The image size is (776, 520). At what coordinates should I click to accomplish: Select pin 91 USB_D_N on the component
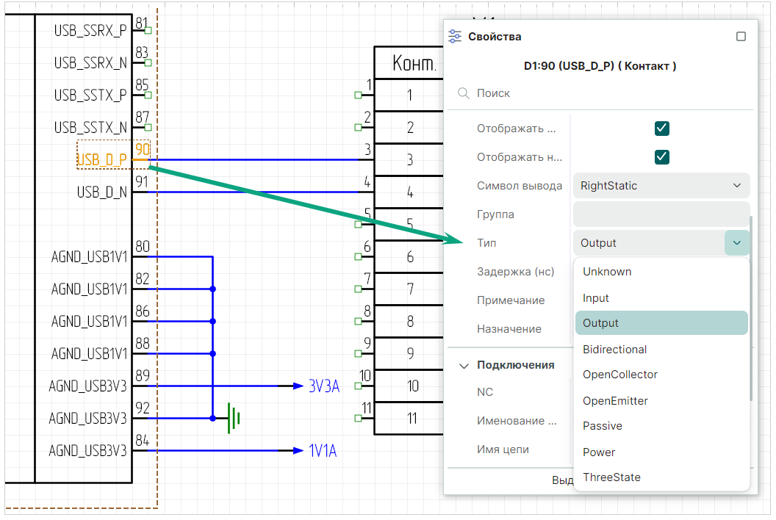103,192
